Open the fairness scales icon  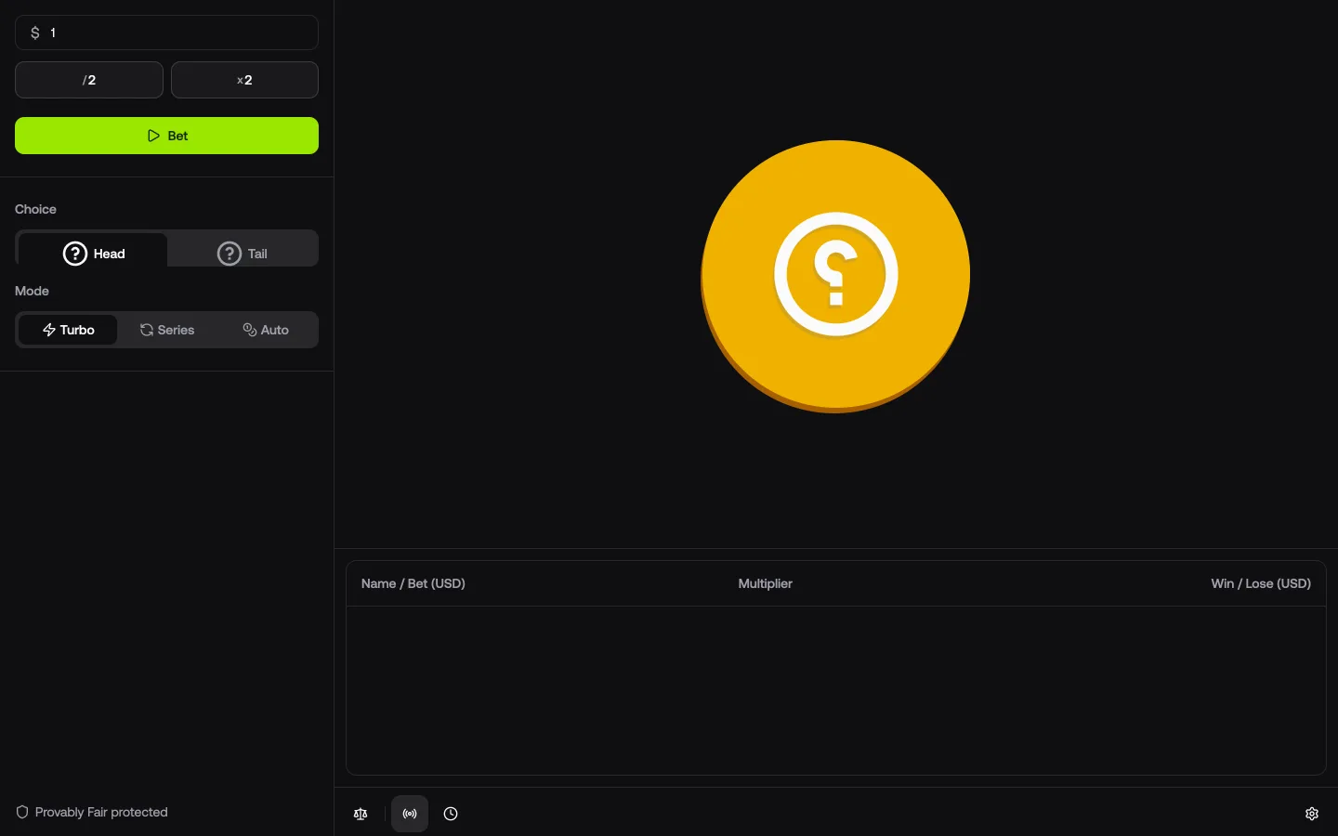pyautogui.click(x=361, y=814)
